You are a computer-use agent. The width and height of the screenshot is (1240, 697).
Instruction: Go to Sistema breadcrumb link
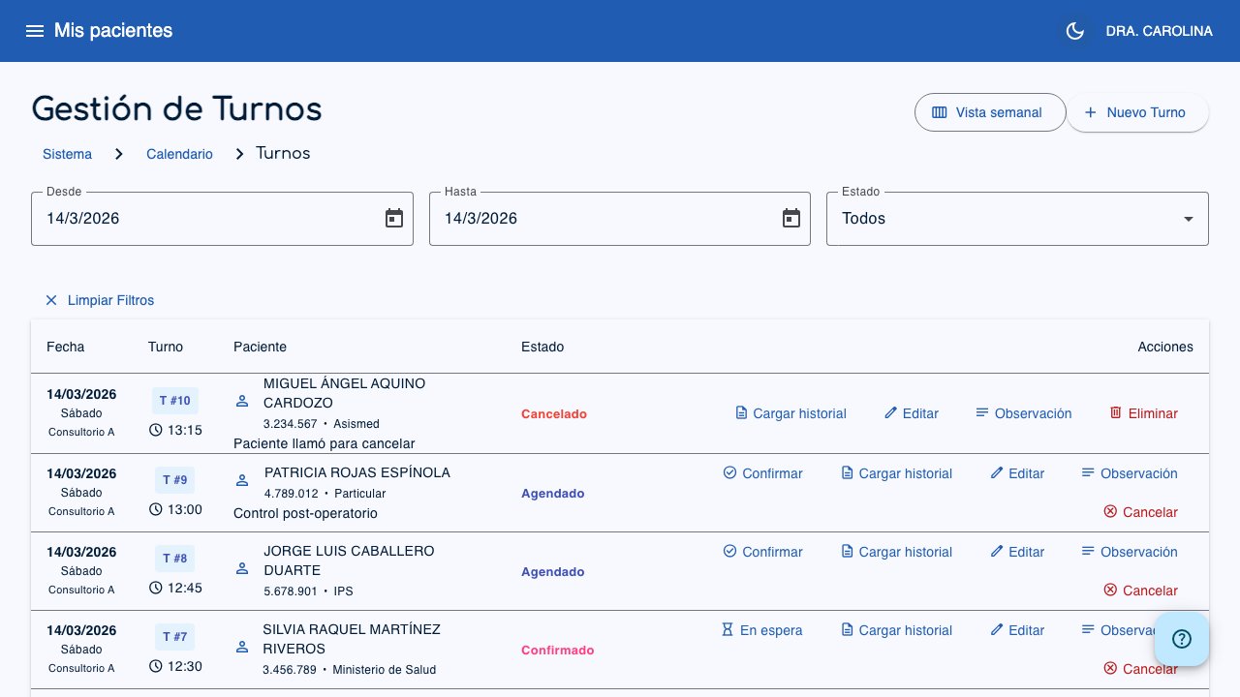67,154
